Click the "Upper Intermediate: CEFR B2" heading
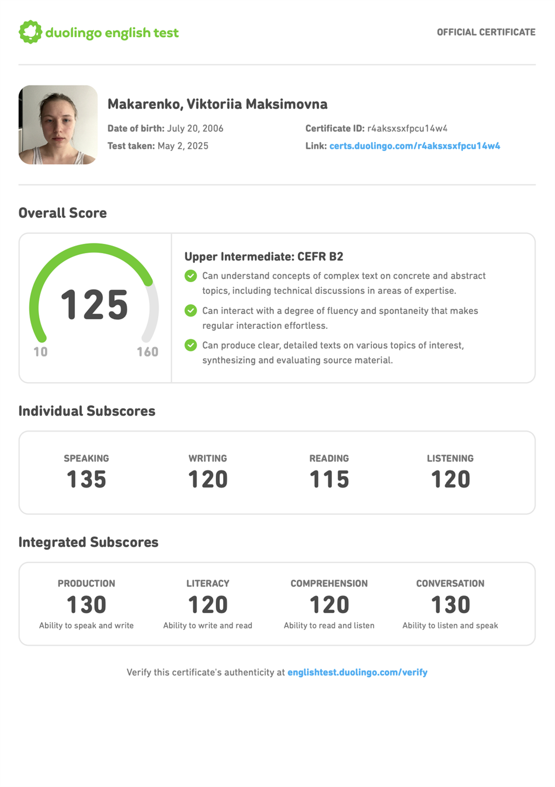This screenshot has width=555, height=787. 264,257
